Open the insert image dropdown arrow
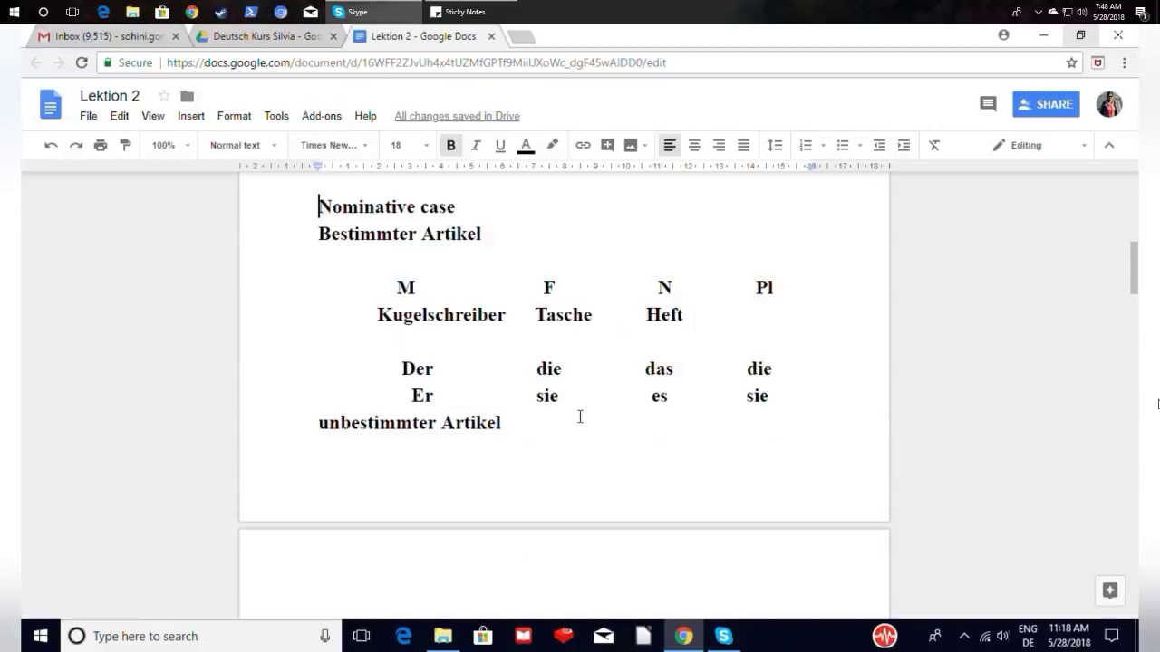The image size is (1160, 652). click(x=645, y=145)
